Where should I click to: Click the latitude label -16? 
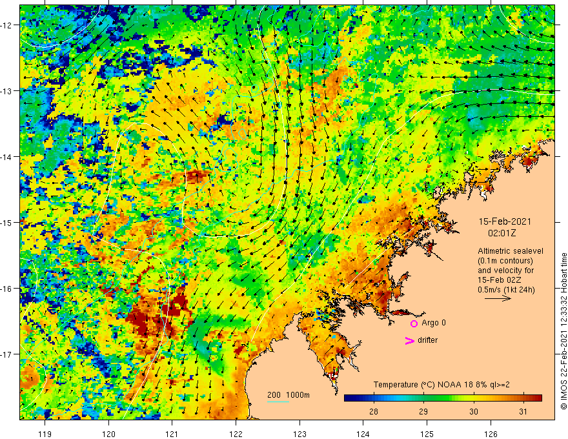[x=6, y=289]
